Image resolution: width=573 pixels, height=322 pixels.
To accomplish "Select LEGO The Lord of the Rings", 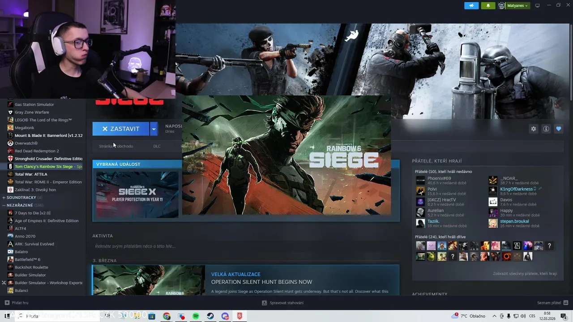I will click(x=43, y=120).
